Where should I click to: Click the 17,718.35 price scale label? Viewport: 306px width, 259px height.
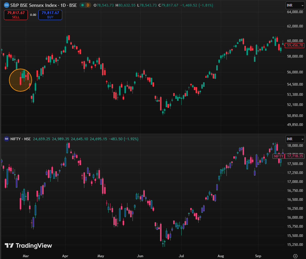[x=295, y=156]
